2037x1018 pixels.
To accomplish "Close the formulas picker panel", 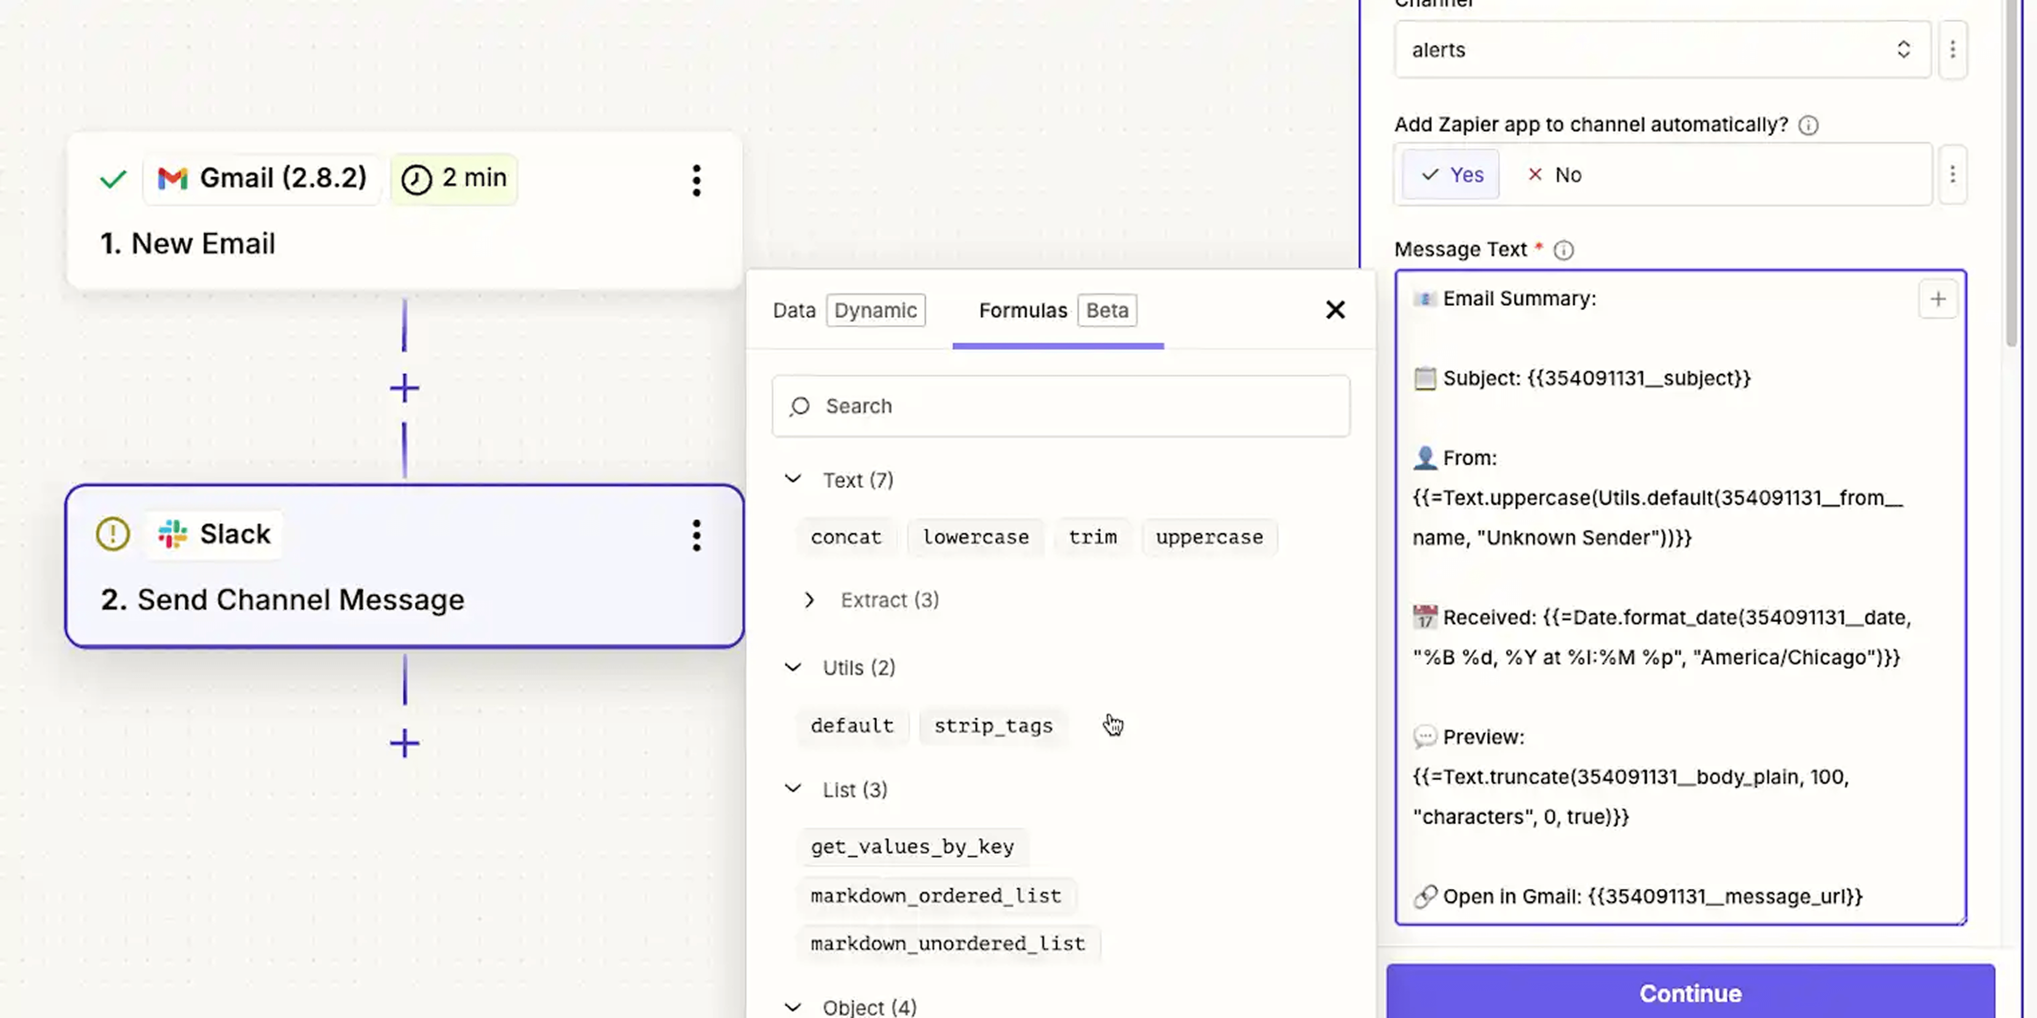I will tap(1335, 310).
